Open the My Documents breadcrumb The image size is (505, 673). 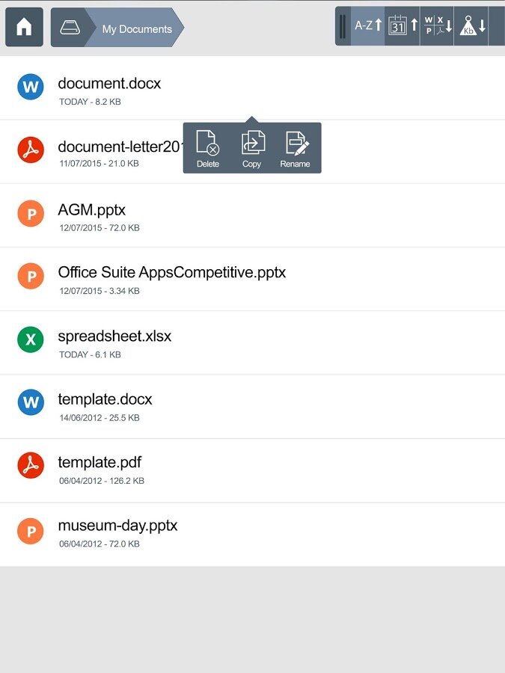click(137, 29)
